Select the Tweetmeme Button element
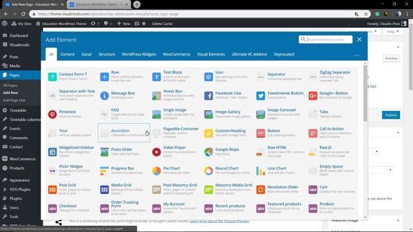This screenshot has height=232, width=413. [x=279, y=95]
